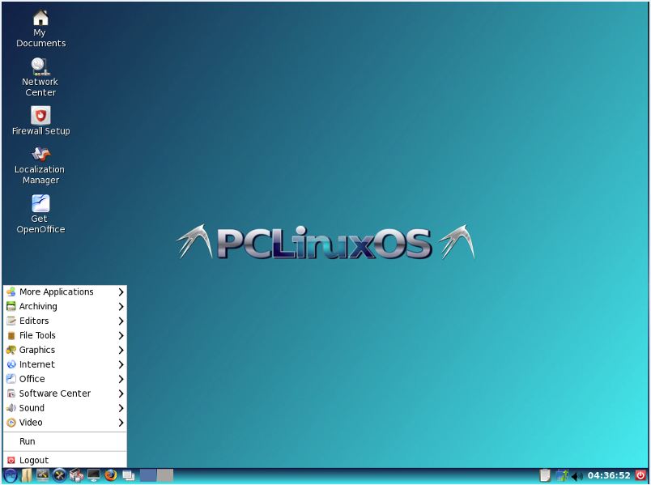The height and width of the screenshot is (485, 651).
Task: Select the Office menu entry
Action: (32, 379)
